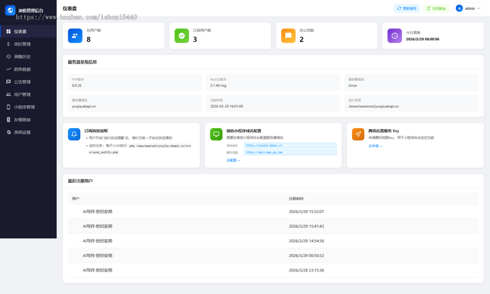Screen dimensions: 490x294
Task: Select 趋势数据 in sidebar
Action: coord(28,69)
